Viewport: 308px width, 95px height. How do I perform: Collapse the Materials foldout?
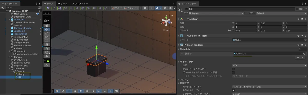click(178, 49)
